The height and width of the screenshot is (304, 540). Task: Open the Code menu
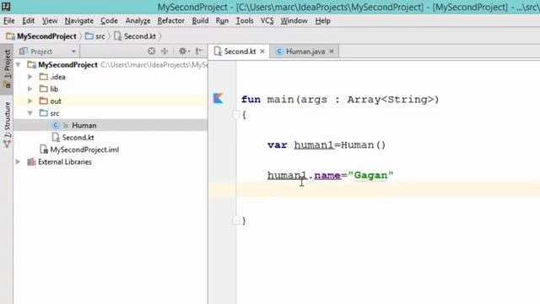(109, 20)
